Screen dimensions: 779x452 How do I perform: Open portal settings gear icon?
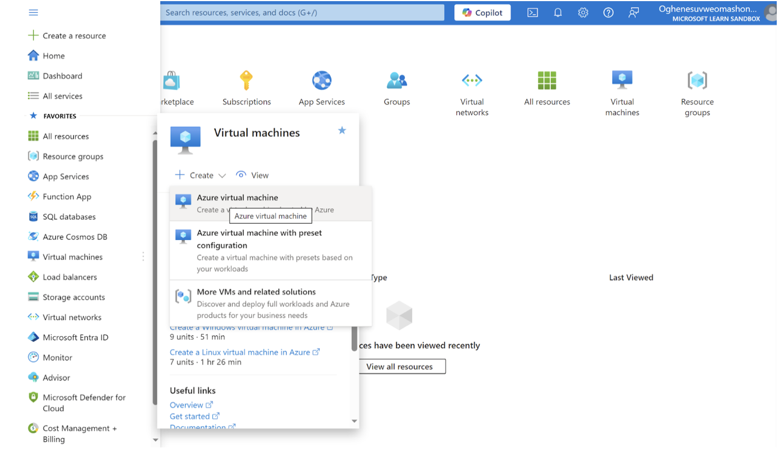583,12
